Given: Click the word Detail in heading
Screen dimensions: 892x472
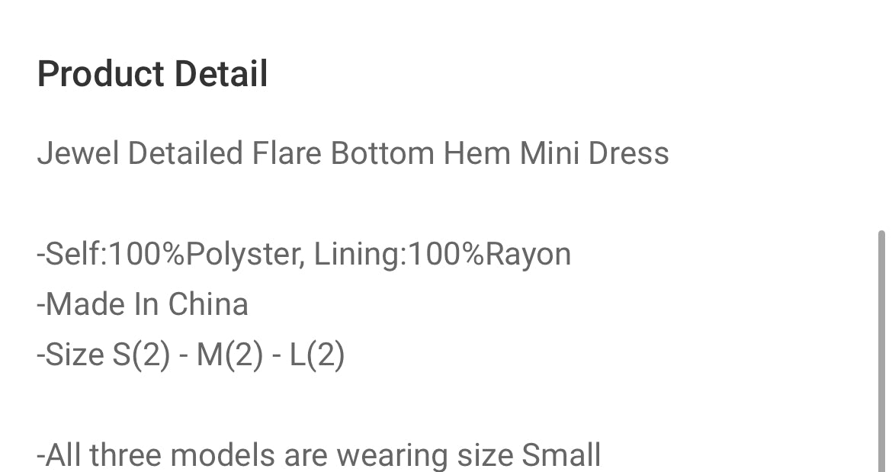Looking at the screenshot, I should tap(221, 75).
